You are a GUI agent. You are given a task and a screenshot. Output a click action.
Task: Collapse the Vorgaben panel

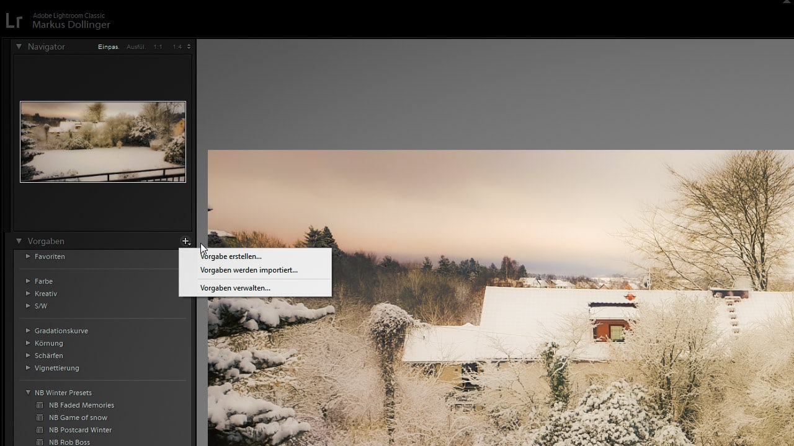tap(19, 241)
